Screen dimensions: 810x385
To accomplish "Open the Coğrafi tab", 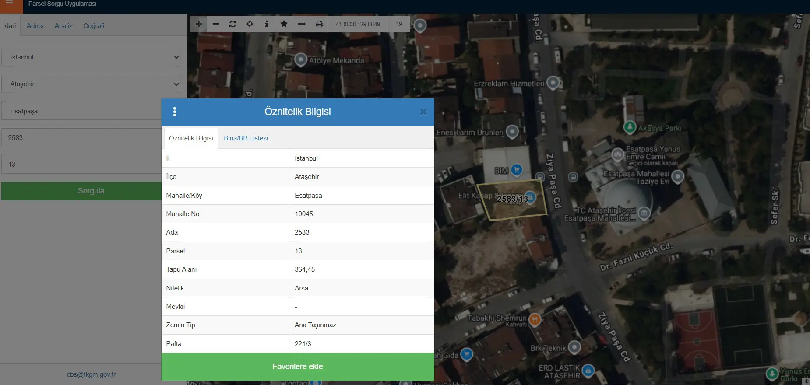I will (94, 26).
